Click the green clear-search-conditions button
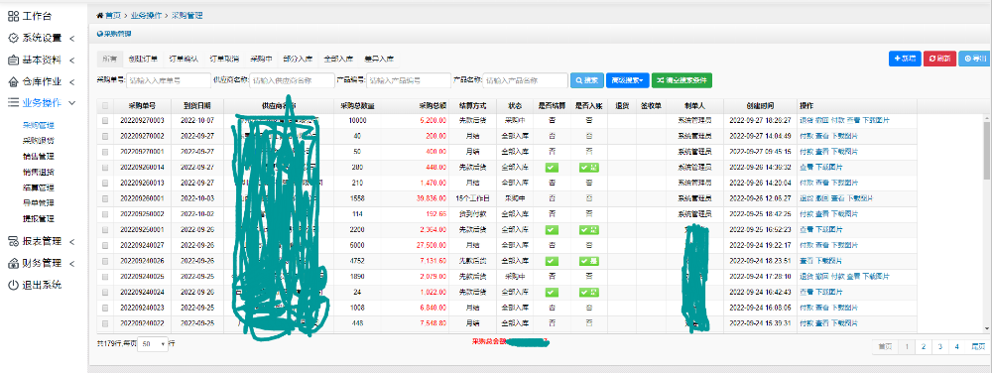Screen dimensions: 992x373 point(682,80)
